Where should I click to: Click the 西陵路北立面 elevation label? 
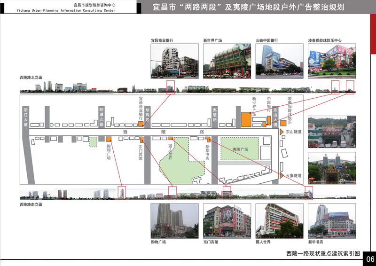31,78
